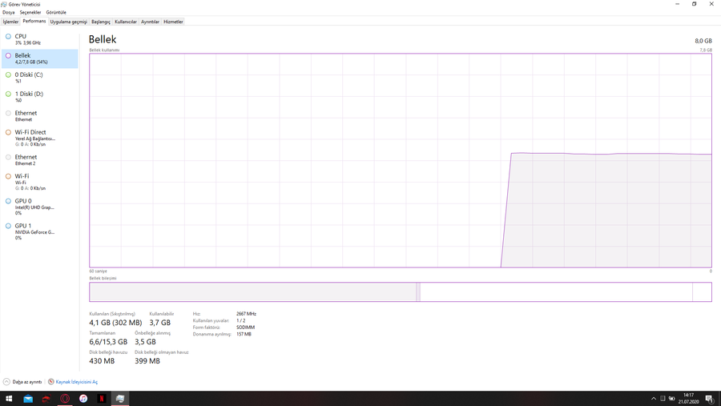Viewport: 721px width, 406px height.
Task: Open the Görüntüle menu
Action: click(x=56, y=13)
